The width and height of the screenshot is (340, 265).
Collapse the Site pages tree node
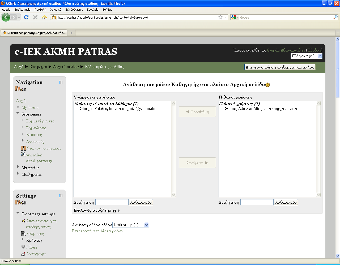click(x=18, y=113)
